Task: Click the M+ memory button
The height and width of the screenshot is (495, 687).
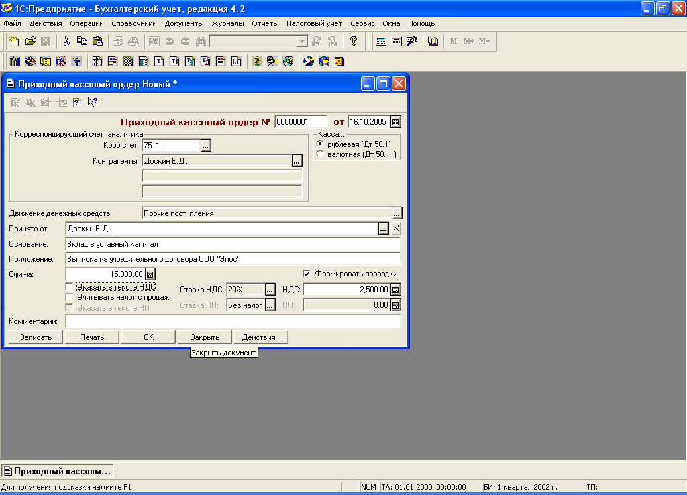Action: pyautogui.click(x=468, y=41)
